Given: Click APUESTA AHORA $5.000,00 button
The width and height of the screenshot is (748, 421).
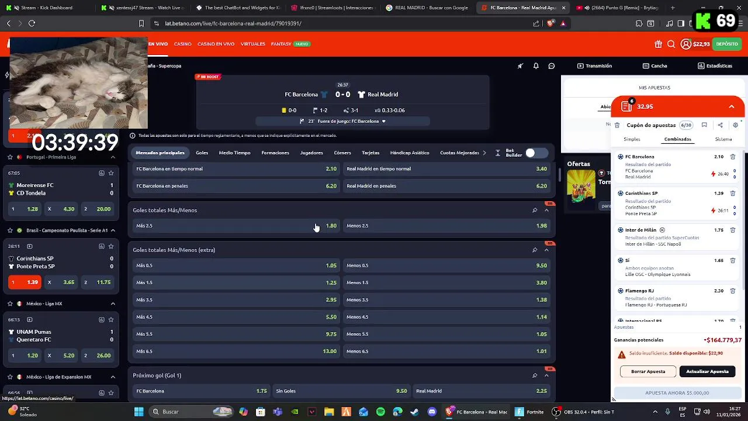Looking at the screenshot, I should [677, 393].
